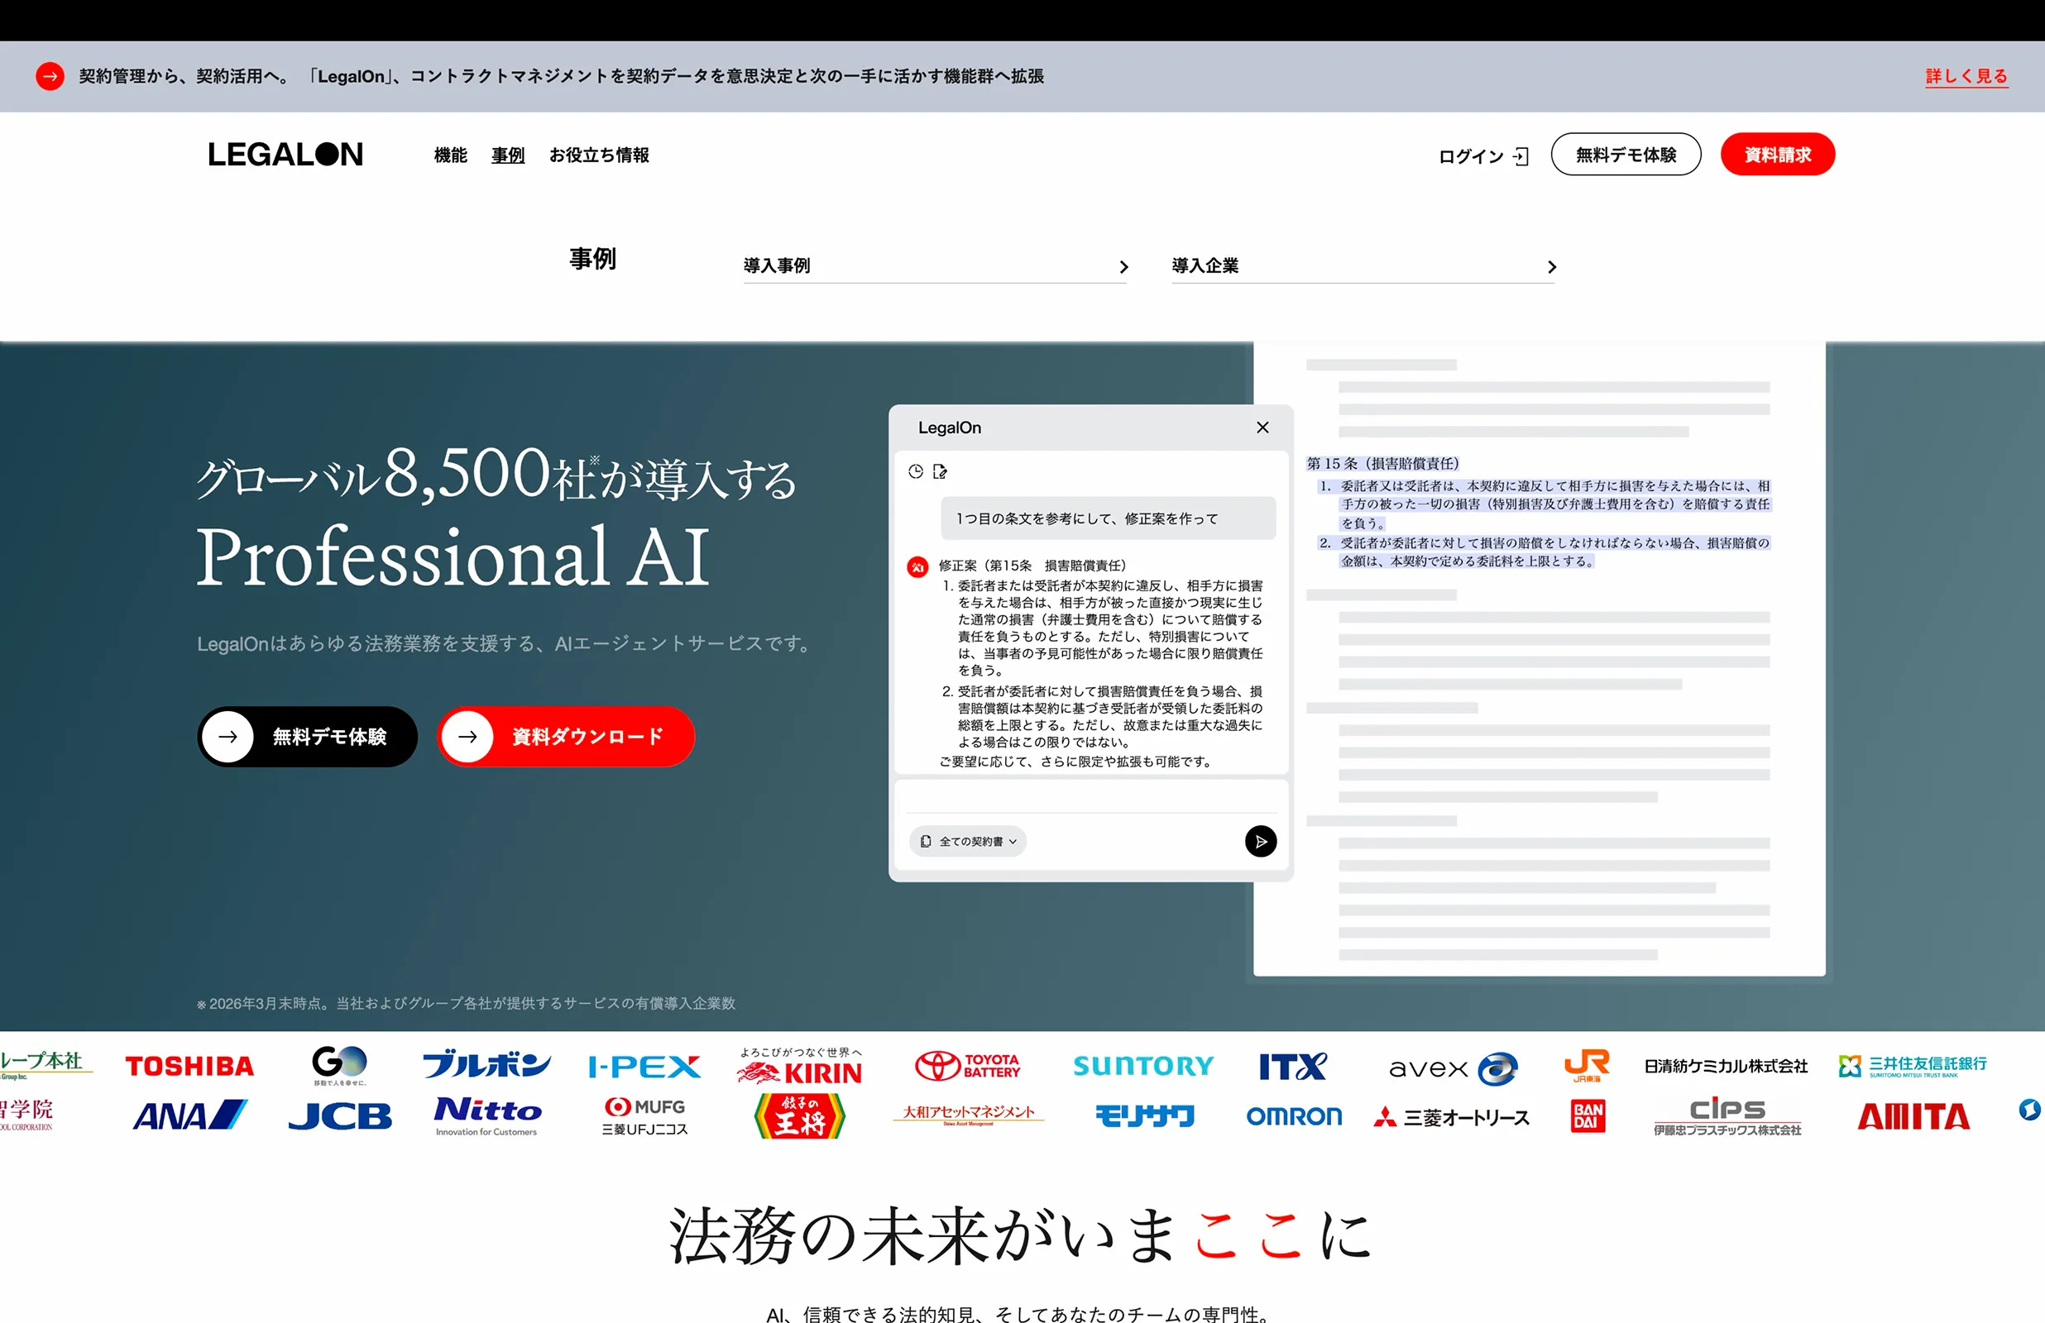Click the black 無料デモ体験 hero button

pos(308,736)
